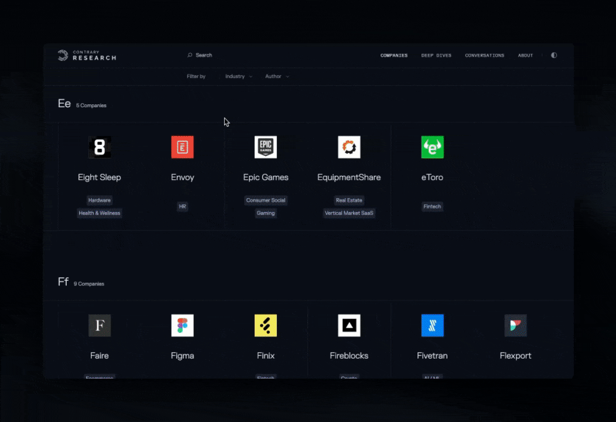Click the Contrary Research logo
616x422 pixels.
coord(87,56)
